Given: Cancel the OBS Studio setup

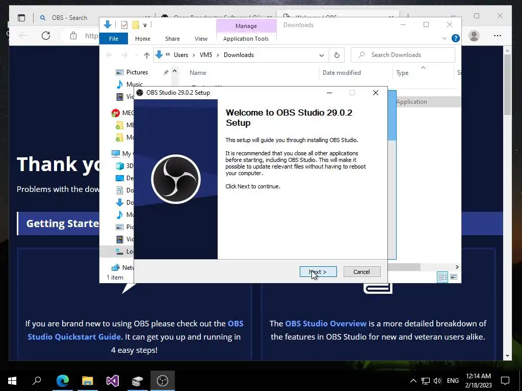Looking at the screenshot, I should click(361, 272).
